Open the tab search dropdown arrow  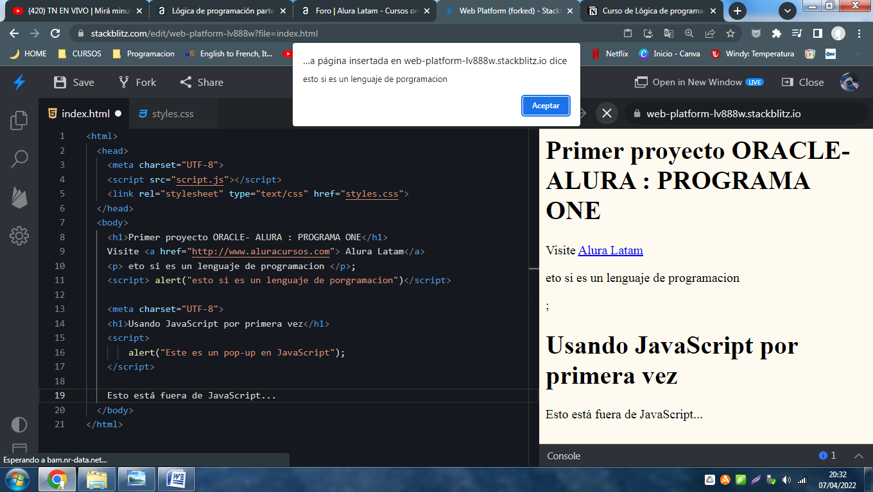[788, 11]
